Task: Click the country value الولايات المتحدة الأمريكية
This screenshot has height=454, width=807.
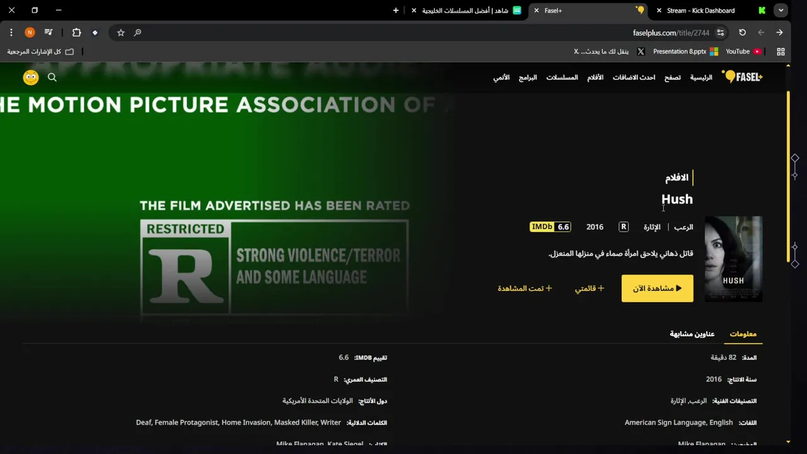Action: (317, 401)
